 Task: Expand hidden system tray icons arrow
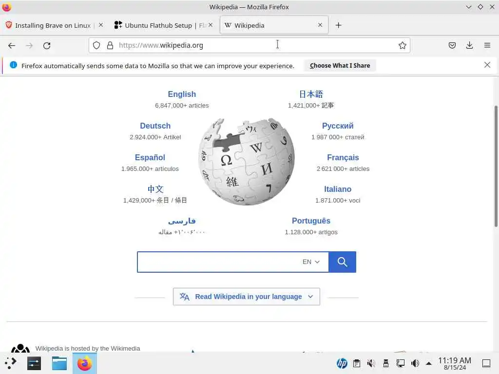(429, 363)
